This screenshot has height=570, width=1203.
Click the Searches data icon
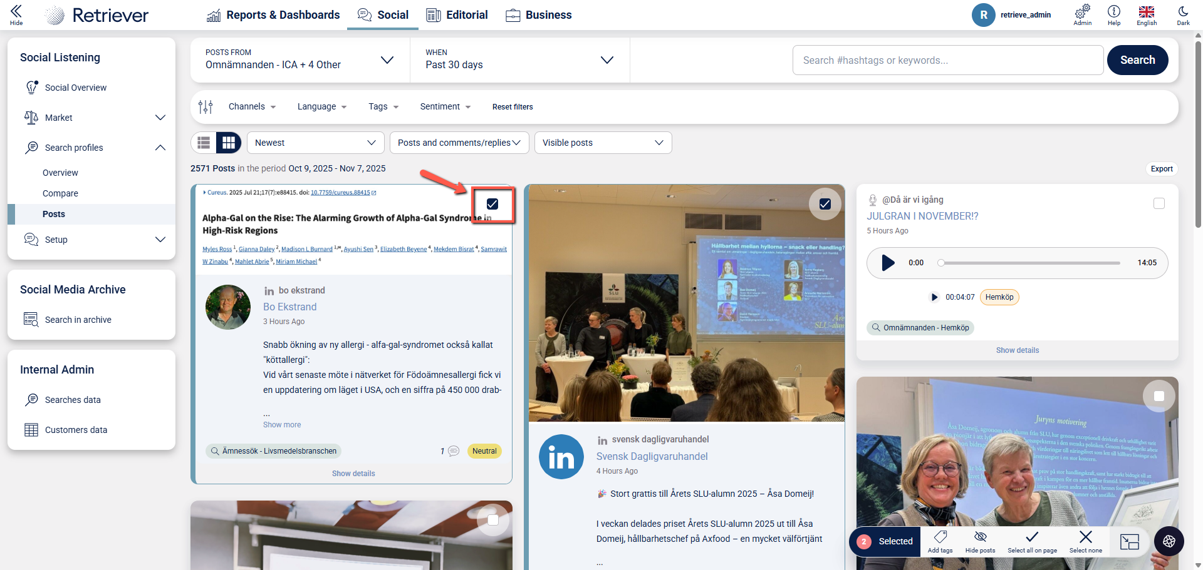31,400
